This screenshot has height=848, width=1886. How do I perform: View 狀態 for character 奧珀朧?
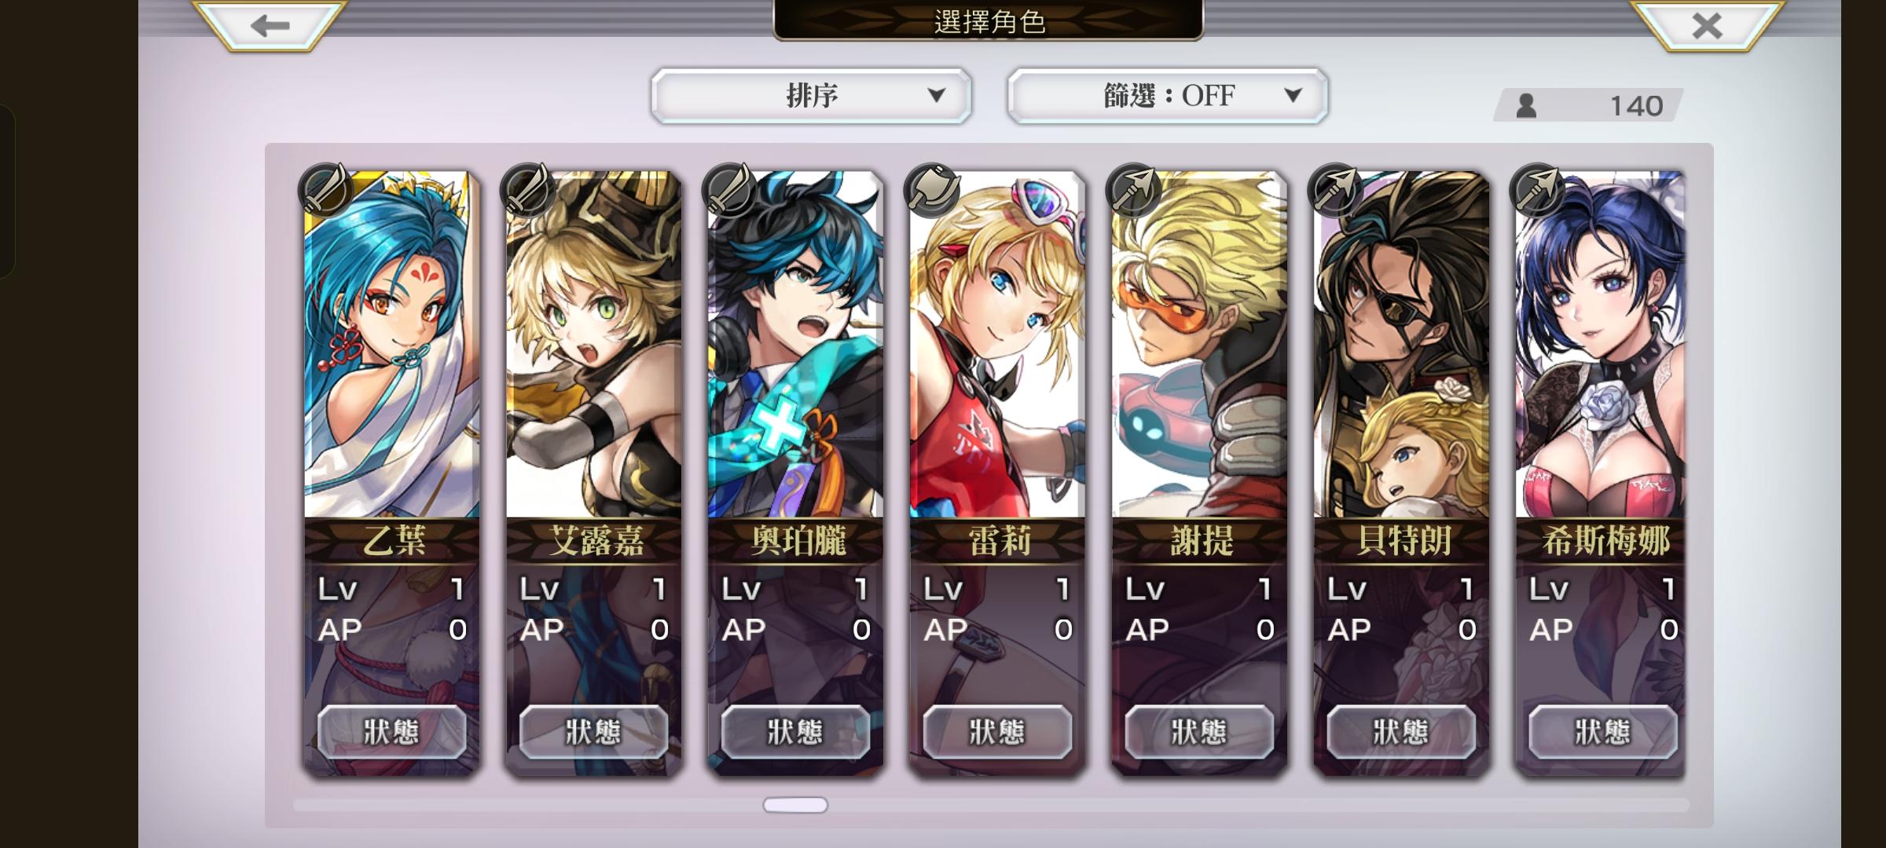pos(795,732)
